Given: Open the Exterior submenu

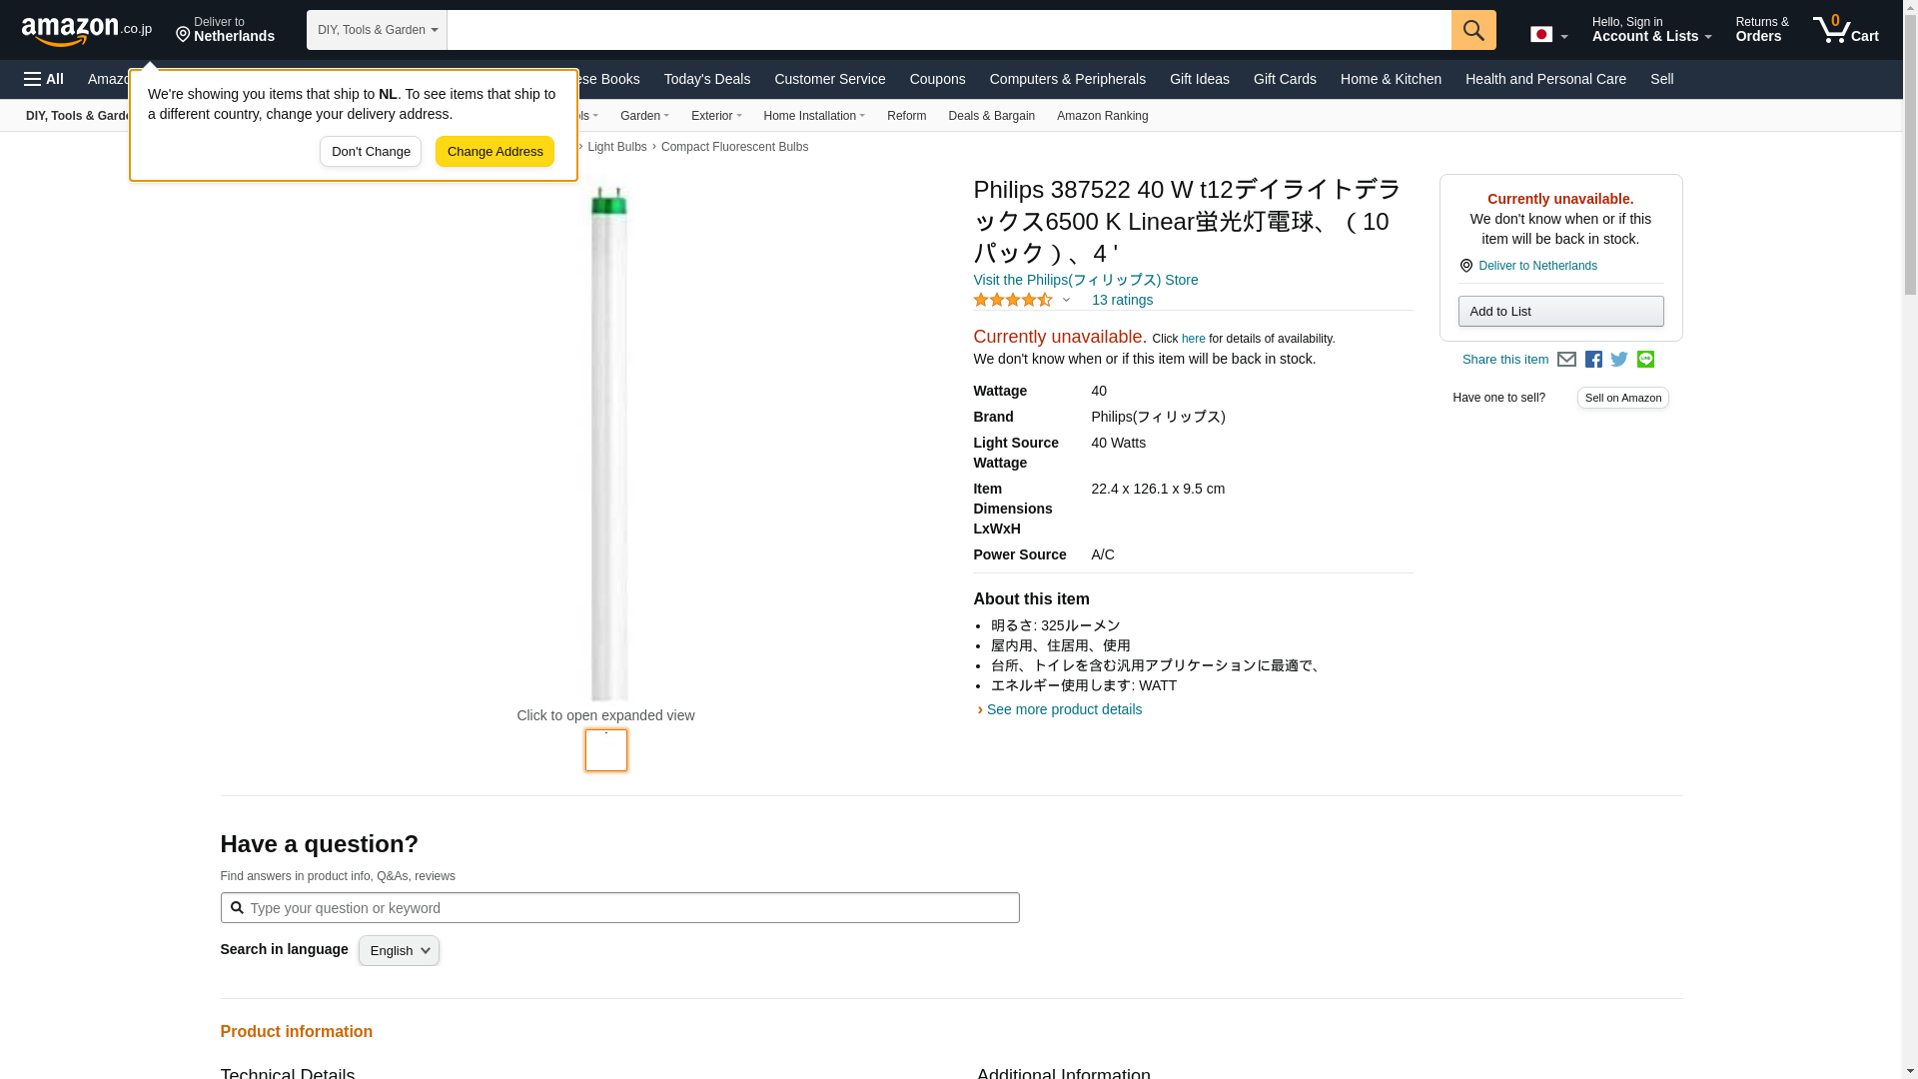Looking at the screenshot, I should 715,116.
